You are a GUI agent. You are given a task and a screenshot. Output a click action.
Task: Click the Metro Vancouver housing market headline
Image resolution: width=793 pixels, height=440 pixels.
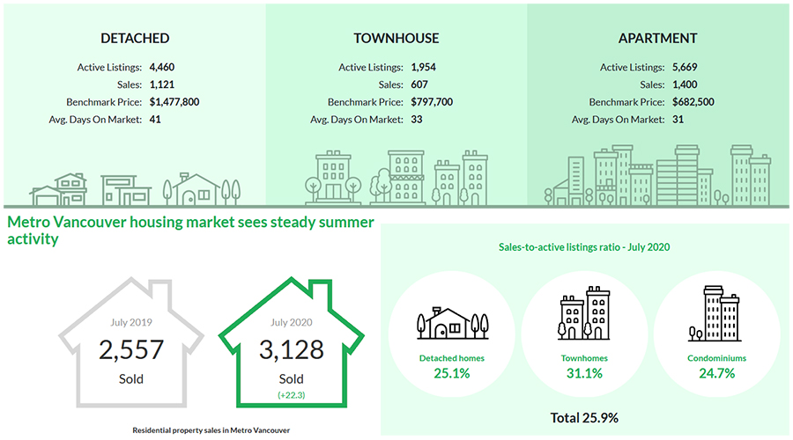click(x=190, y=231)
